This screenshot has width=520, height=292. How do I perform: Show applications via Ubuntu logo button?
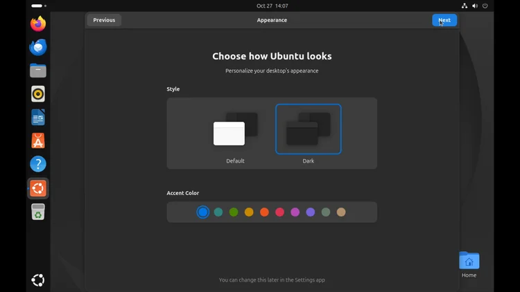pyautogui.click(x=38, y=280)
